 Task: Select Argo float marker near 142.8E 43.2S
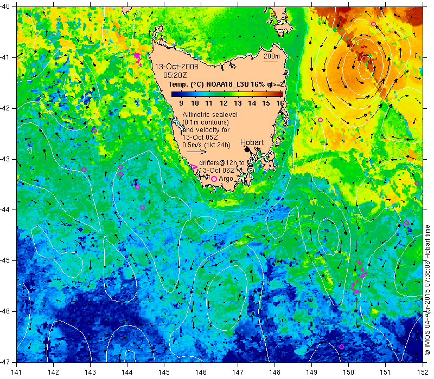click(84, 169)
